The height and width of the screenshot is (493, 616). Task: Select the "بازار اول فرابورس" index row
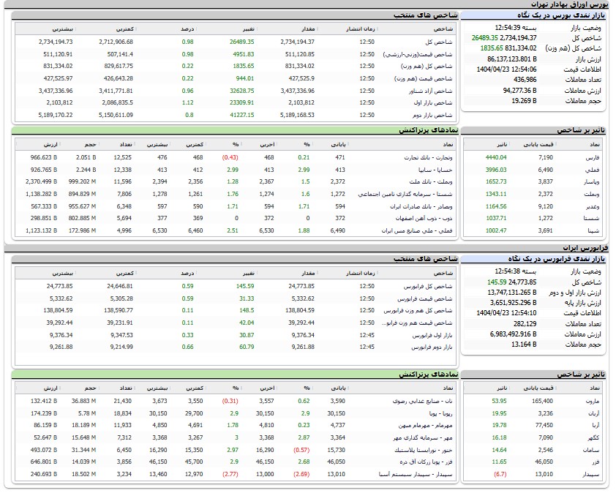coord(236,335)
